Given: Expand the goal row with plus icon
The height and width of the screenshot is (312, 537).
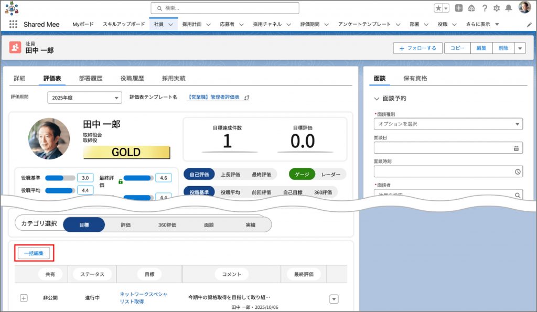Looking at the screenshot, I should pyautogui.click(x=24, y=298).
